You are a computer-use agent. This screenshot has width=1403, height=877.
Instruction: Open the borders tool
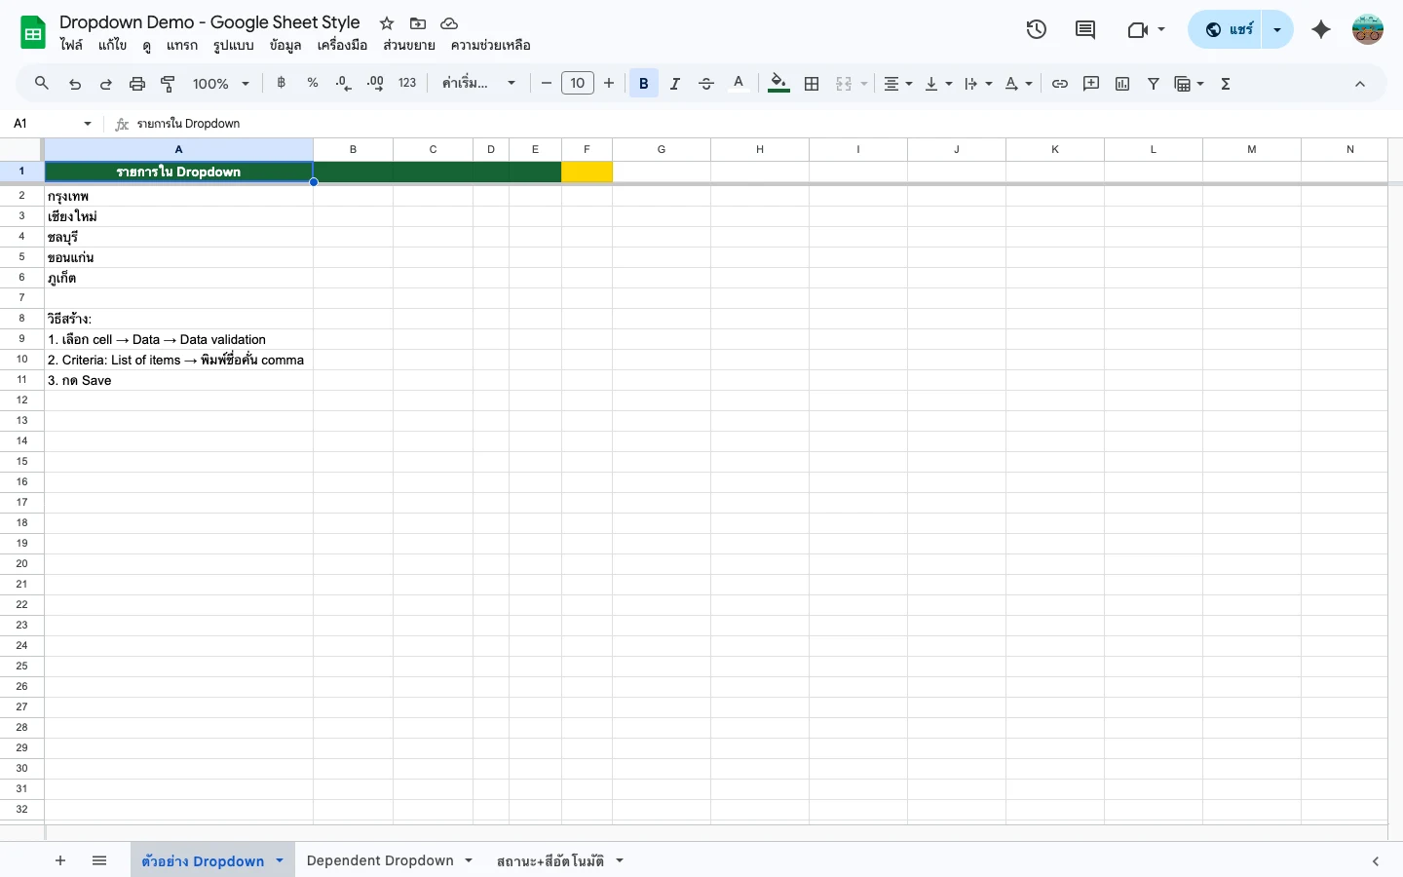[x=812, y=83]
